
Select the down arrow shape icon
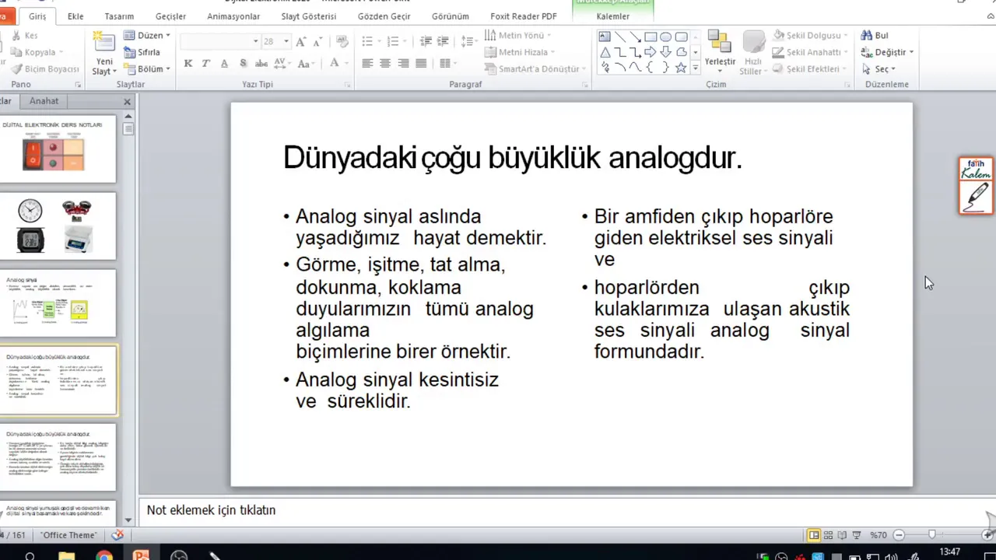tap(666, 52)
